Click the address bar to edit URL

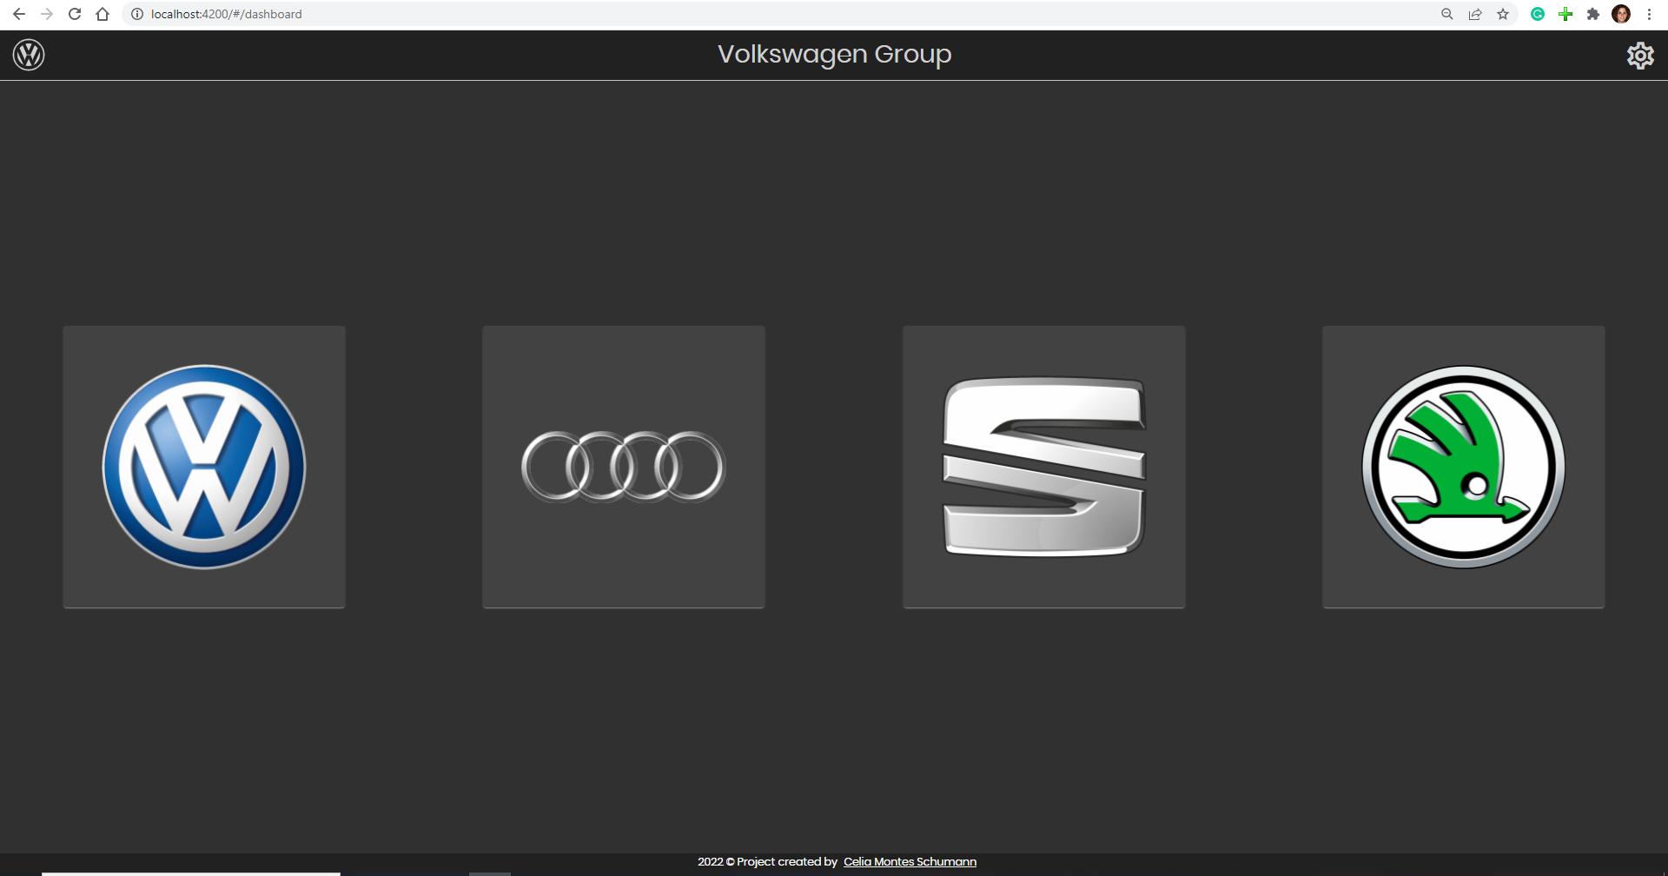tap(347, 14)
